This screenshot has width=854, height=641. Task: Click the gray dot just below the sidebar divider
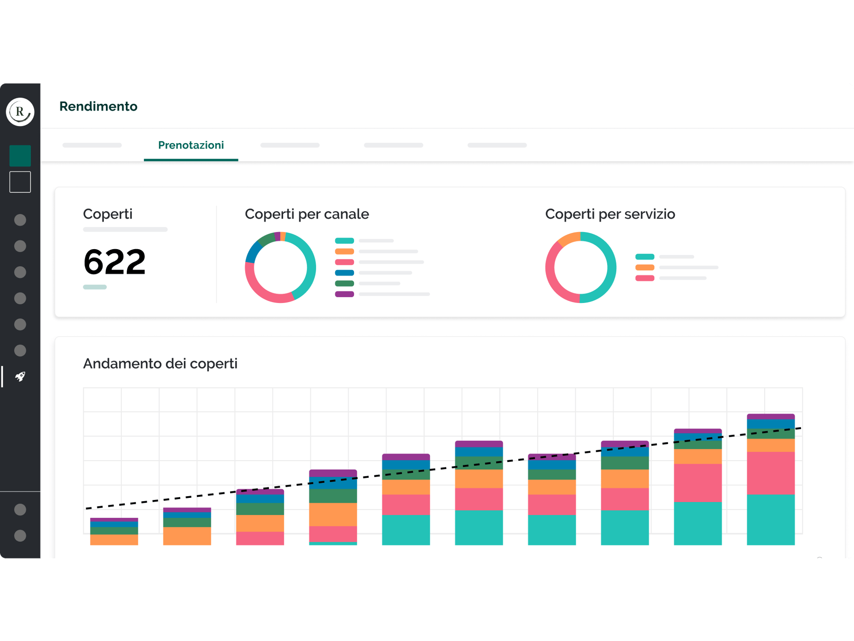(x=20, y=509)
